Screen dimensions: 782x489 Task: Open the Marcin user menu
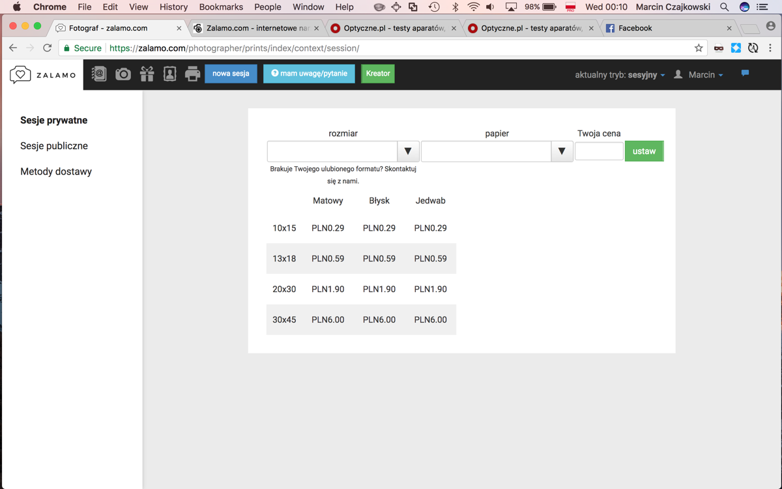(698, 75)
